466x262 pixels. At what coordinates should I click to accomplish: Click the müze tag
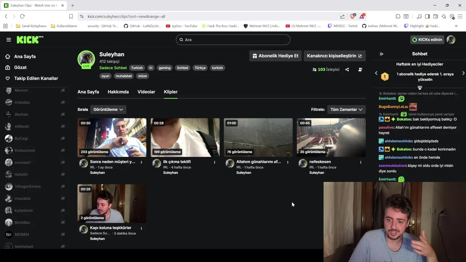[x=142, y=76]
